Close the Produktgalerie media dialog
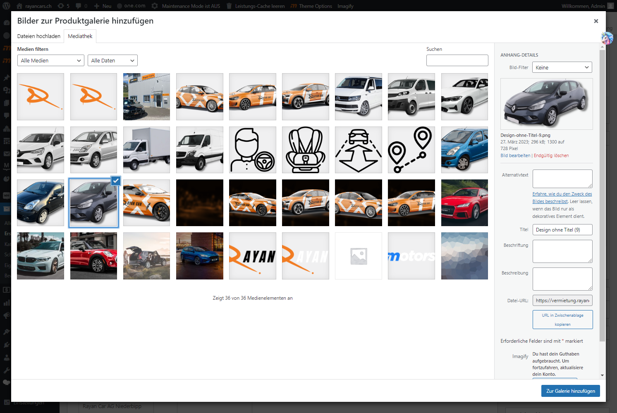This screenshot has height=413, width=617. [596, 21]
